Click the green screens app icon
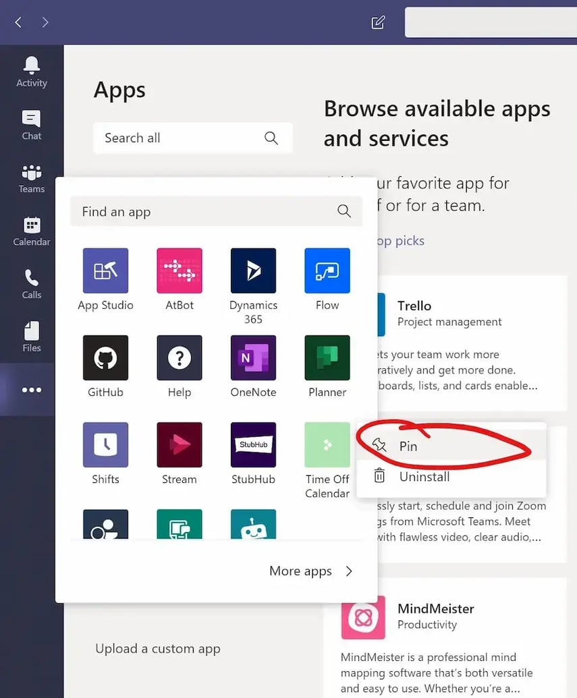577x698 pixels. [x=180, y=524]
